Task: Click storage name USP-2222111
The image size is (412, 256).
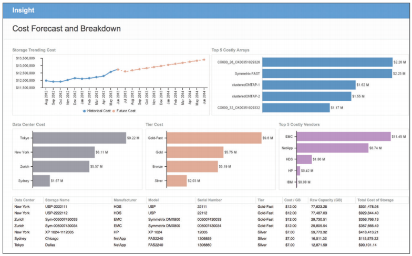Action: coord(56,207)
